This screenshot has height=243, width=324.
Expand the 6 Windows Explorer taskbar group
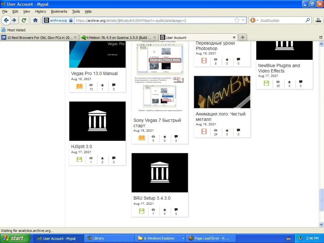[x=183, y=239]
